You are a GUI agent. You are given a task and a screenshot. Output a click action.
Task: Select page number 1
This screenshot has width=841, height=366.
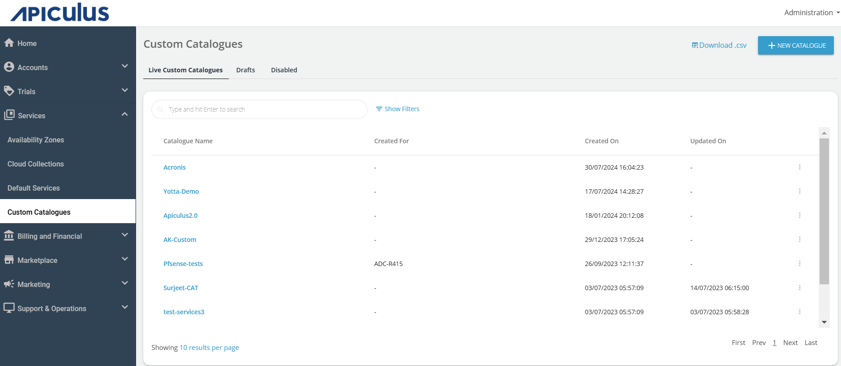(774, 343)
